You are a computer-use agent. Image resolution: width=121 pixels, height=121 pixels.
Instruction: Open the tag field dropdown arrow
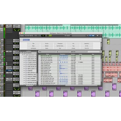pos(100,40)
